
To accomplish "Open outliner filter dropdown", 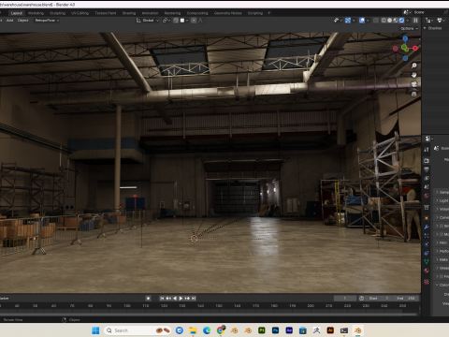I will 441,21.
